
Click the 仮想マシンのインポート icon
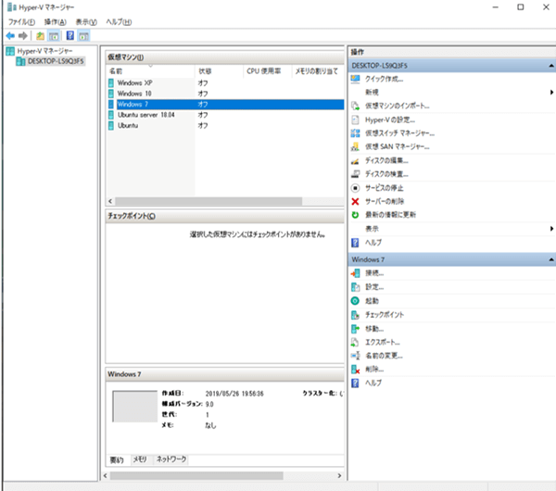pos(355,106)
